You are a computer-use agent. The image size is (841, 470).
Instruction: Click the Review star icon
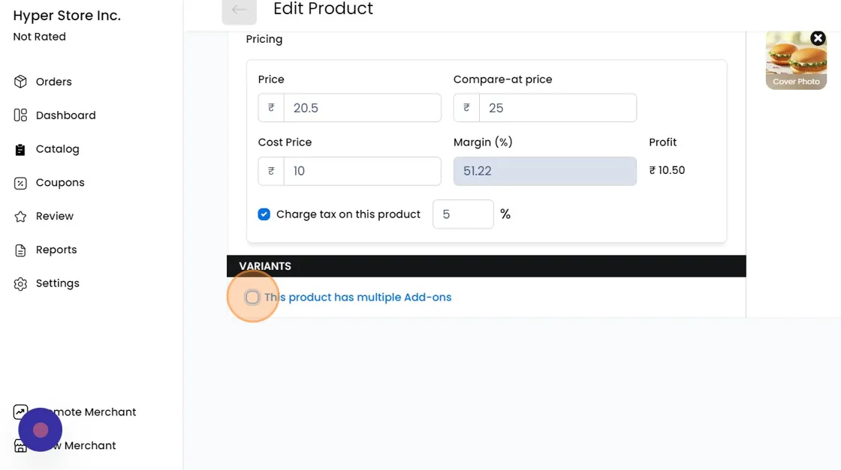pyautogui.click(x=20, y=217)
